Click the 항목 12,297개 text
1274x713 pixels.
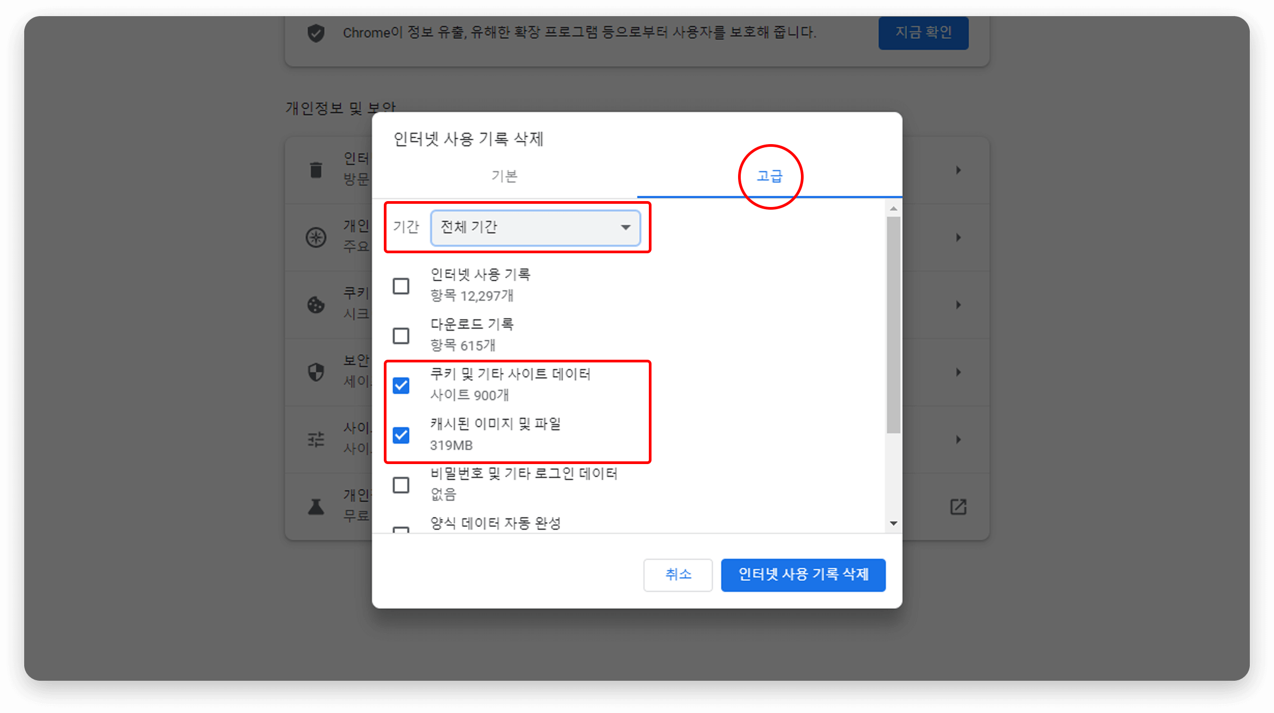pos(472,296)
